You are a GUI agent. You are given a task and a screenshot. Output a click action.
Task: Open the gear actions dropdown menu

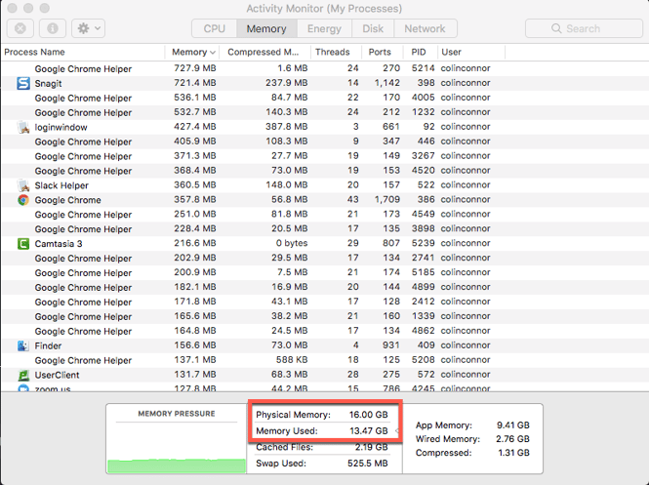click(88, 28)
